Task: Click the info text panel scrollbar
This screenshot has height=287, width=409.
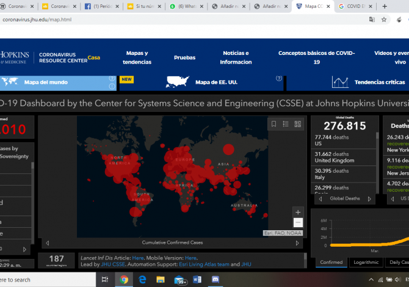Action: [x=305, y=260]
